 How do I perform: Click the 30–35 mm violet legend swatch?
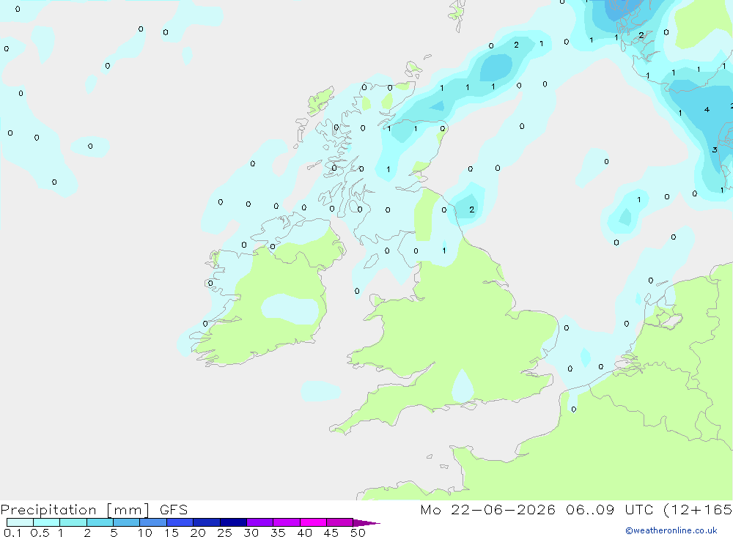tap(260, 522)
